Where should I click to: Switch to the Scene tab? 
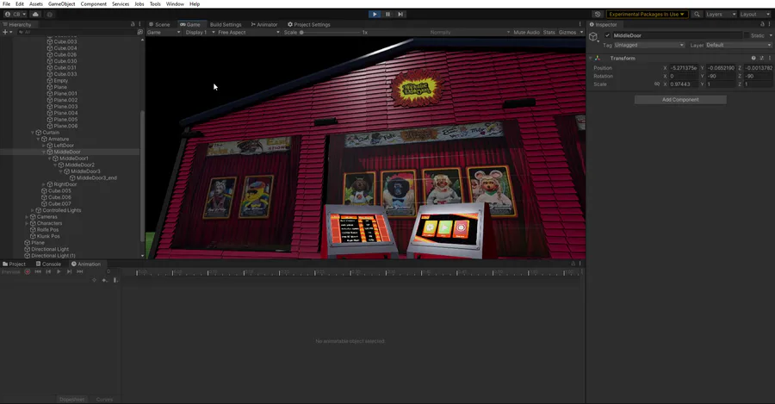159,24
